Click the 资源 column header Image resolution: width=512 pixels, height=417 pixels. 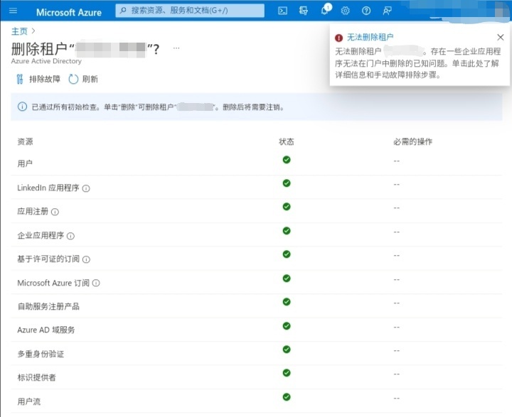tap(25, 141)
